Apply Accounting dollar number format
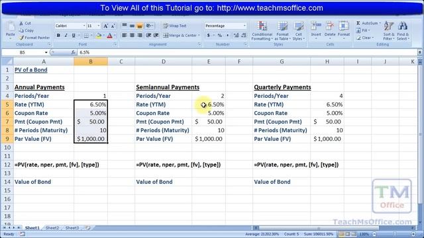424x238 pixels. pyautogui.click(x=208, y=35)
